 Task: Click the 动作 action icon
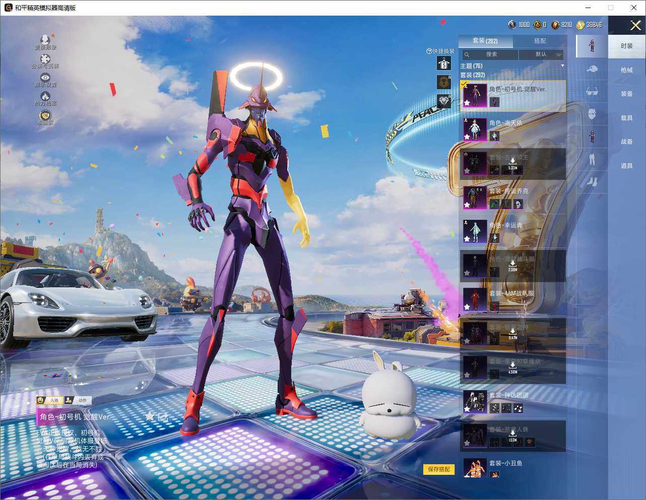(77, 400)
